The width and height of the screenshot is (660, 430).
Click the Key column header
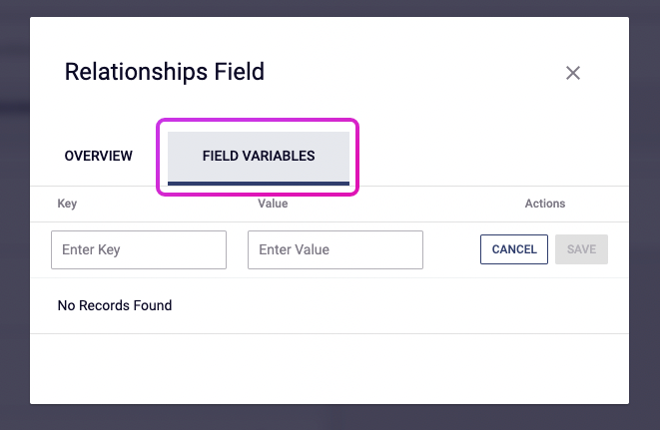click(68, 204)
